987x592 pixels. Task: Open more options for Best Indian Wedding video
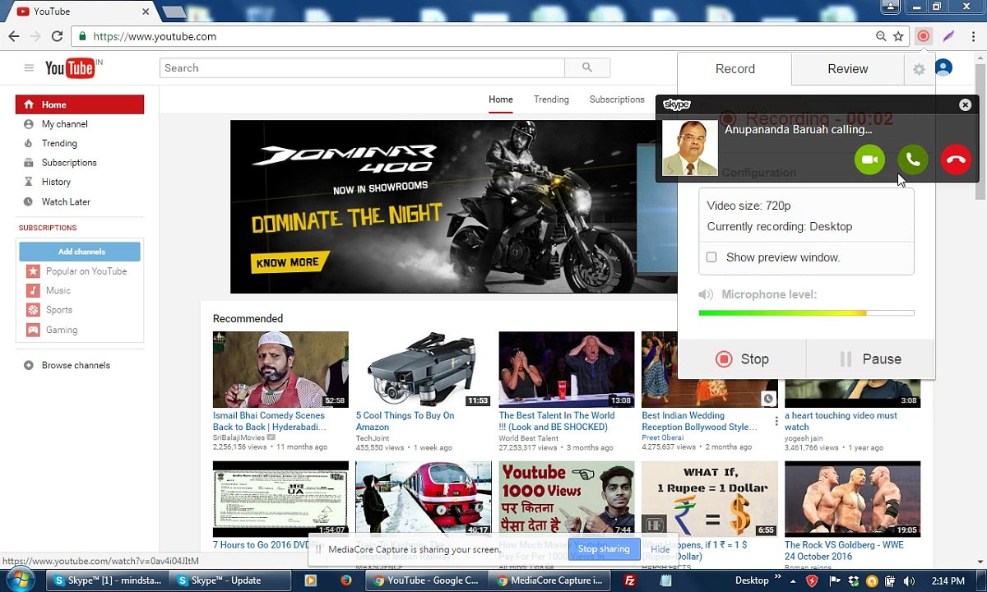pyautogui.click(x=776, y=421)
